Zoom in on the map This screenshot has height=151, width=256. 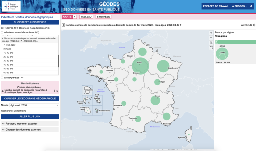click(x=211, y=33)
